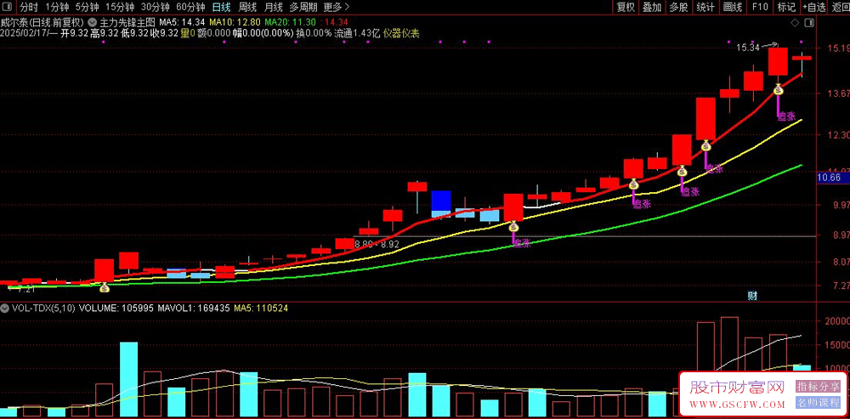Click the 15000 volume axis label
Viewport: 850px width, 419px height.
[837, 345]
